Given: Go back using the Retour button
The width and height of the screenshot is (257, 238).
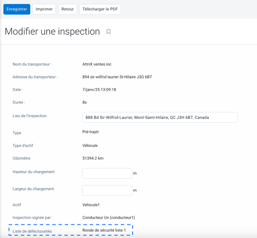Looking at the screenshot, I should click(68, 9).
